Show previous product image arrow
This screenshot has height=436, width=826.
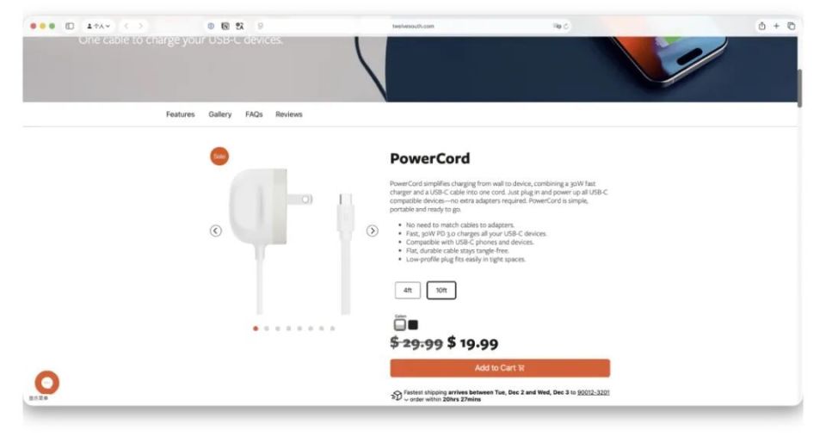click(215, 230)
